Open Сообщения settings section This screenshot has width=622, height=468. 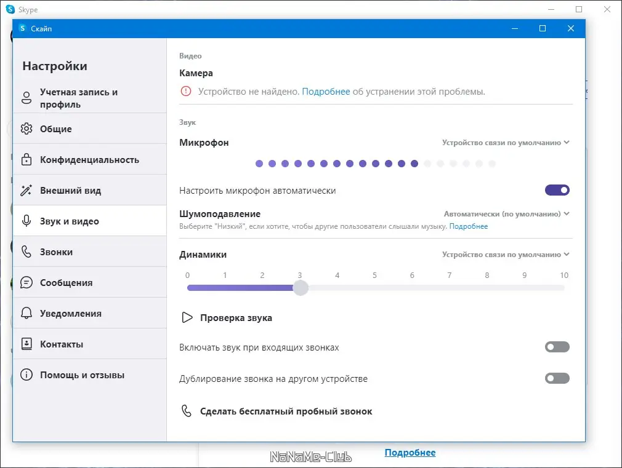[x=90, y=282]
